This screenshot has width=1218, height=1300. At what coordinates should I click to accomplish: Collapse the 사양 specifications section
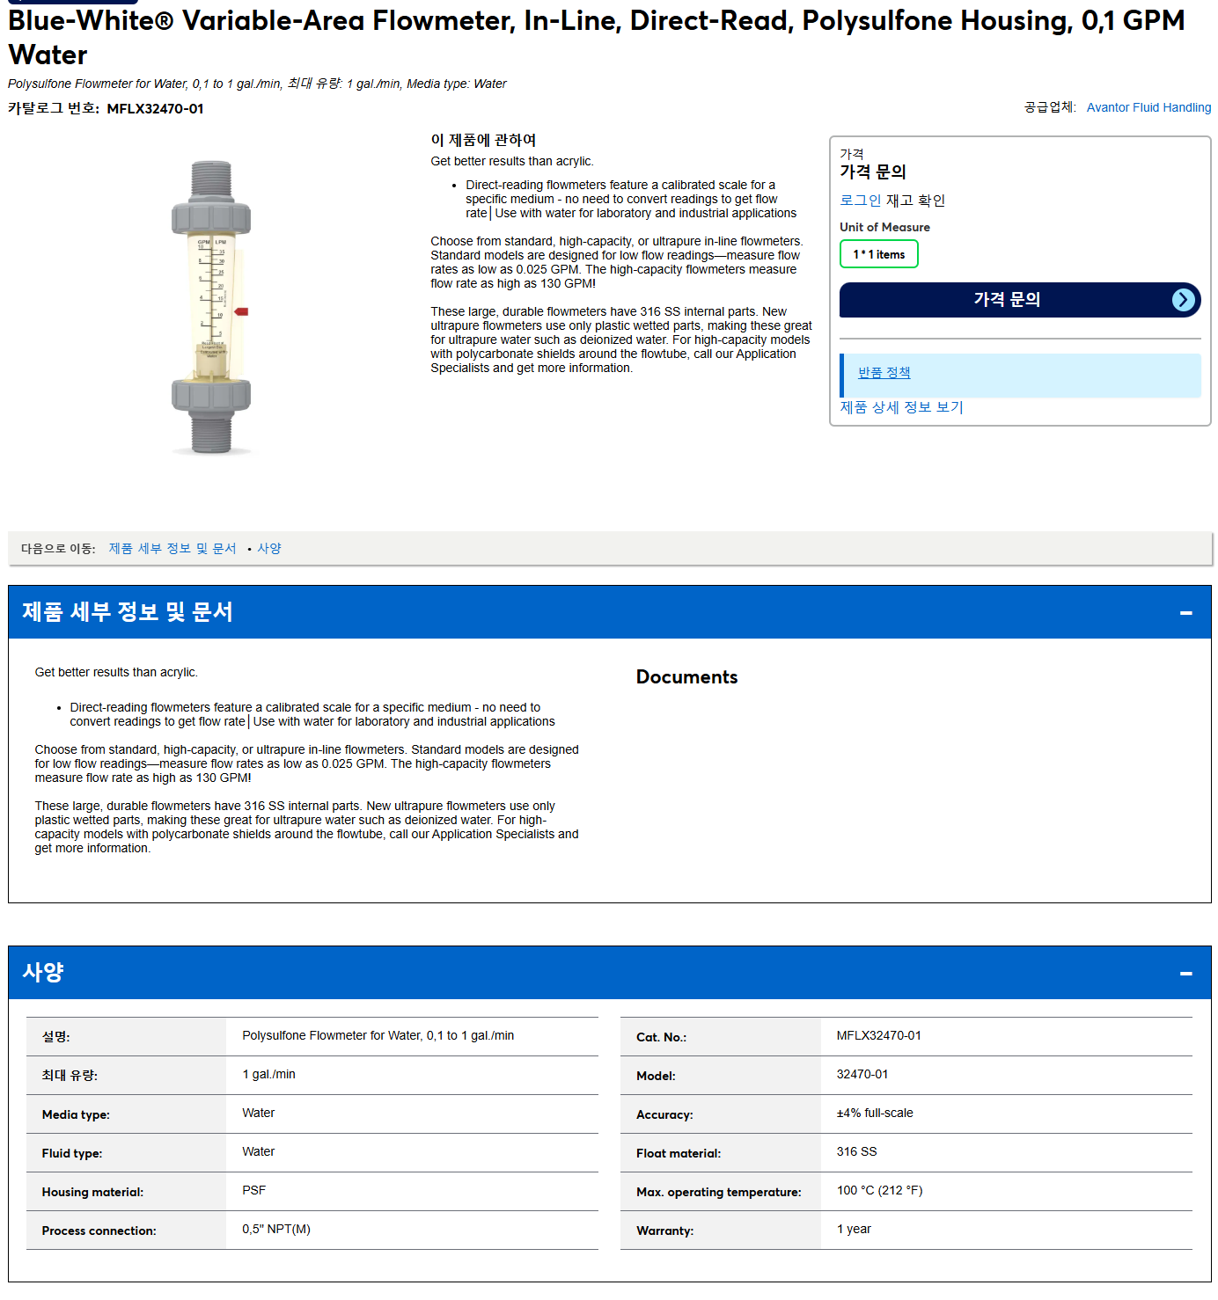1185,973
